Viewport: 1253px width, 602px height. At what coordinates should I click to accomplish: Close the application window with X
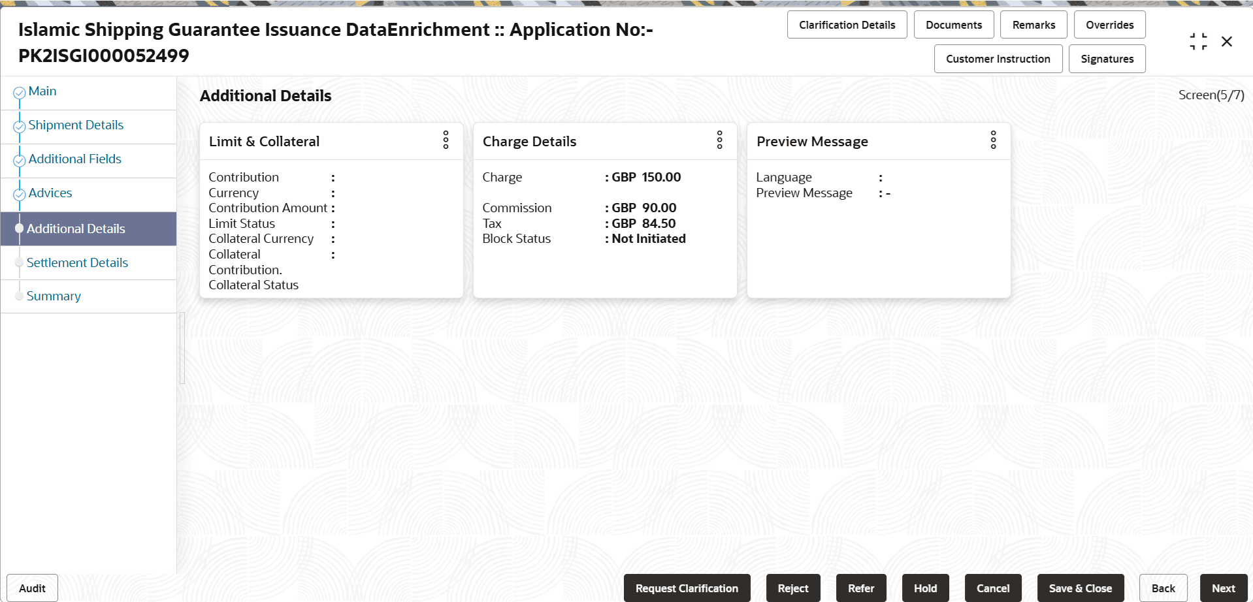coord(1227,42)
